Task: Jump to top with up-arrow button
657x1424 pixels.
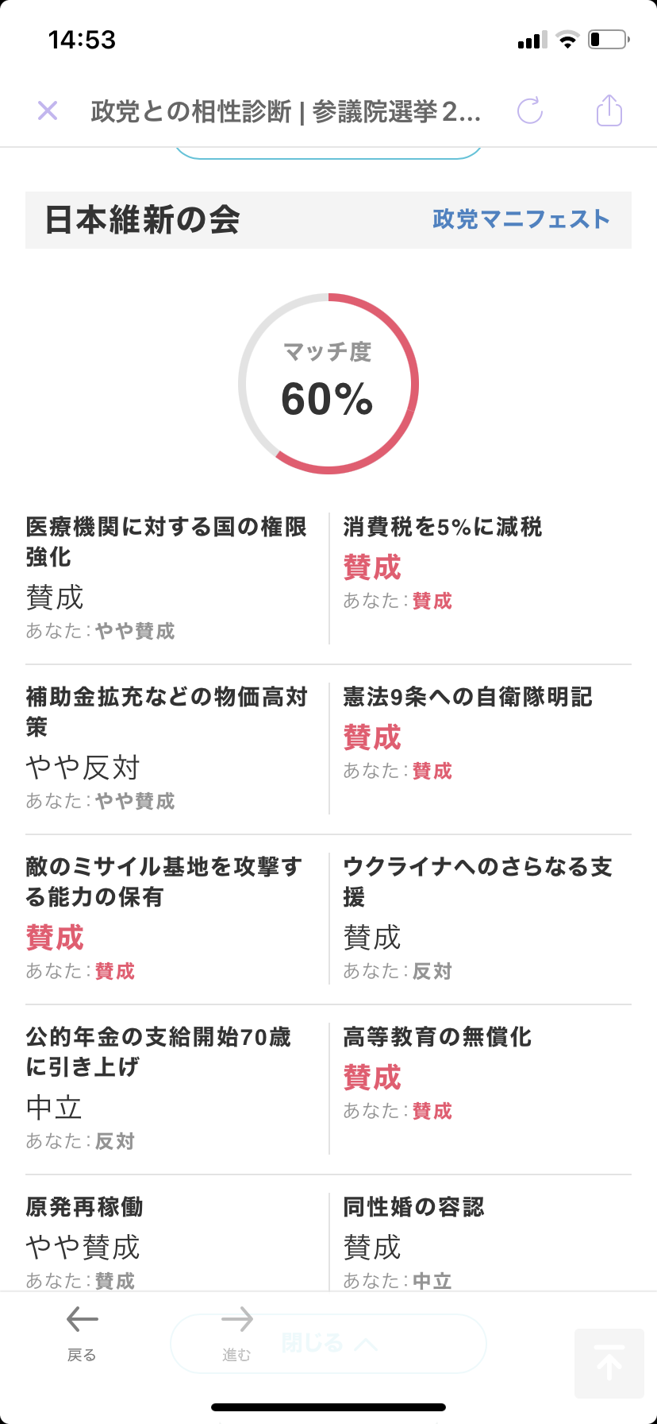Action: click(x=609, y=1363)
